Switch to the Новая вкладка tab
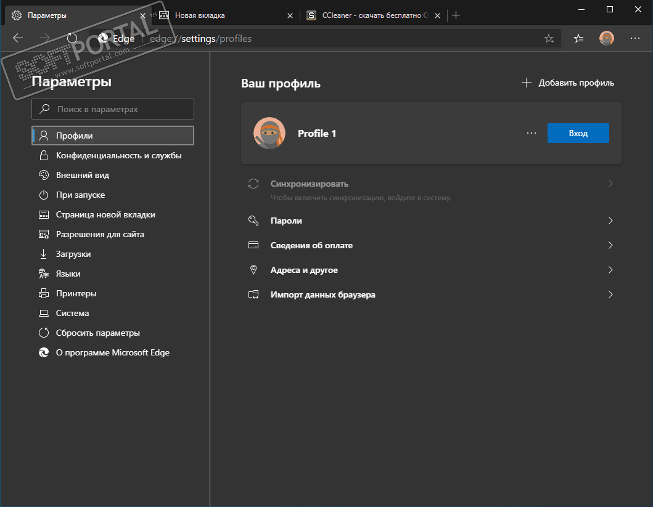Viewport: 653px width, 507px height. [222, 15]
